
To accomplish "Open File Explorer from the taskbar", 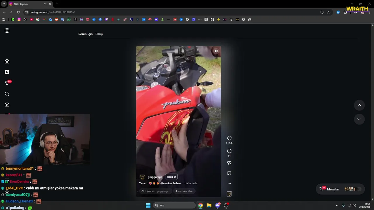I will 209,205.
